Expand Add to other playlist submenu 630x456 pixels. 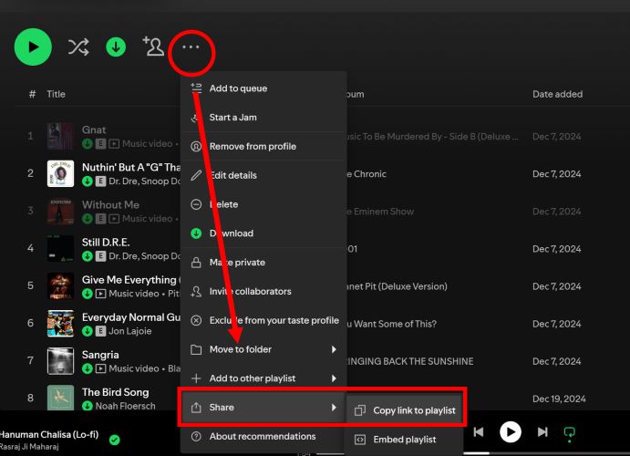(263, 378)
